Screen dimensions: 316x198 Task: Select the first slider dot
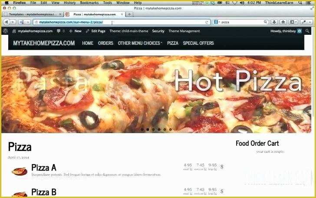[142, 129]
